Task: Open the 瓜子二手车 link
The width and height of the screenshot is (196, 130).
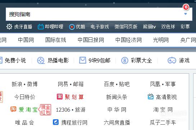Action: click(x=163, y=122)
